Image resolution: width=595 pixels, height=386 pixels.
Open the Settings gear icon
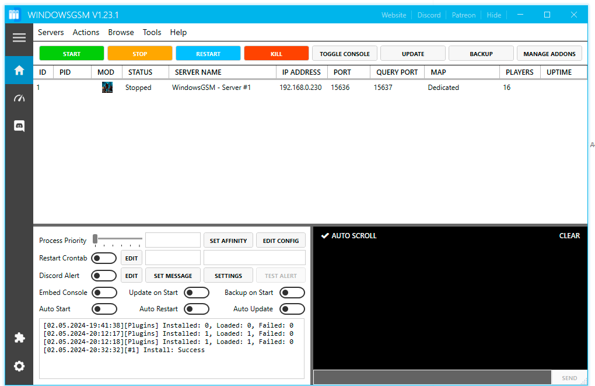coord(19,366)
